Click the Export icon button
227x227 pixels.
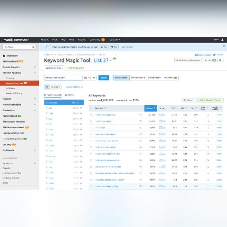189,100
